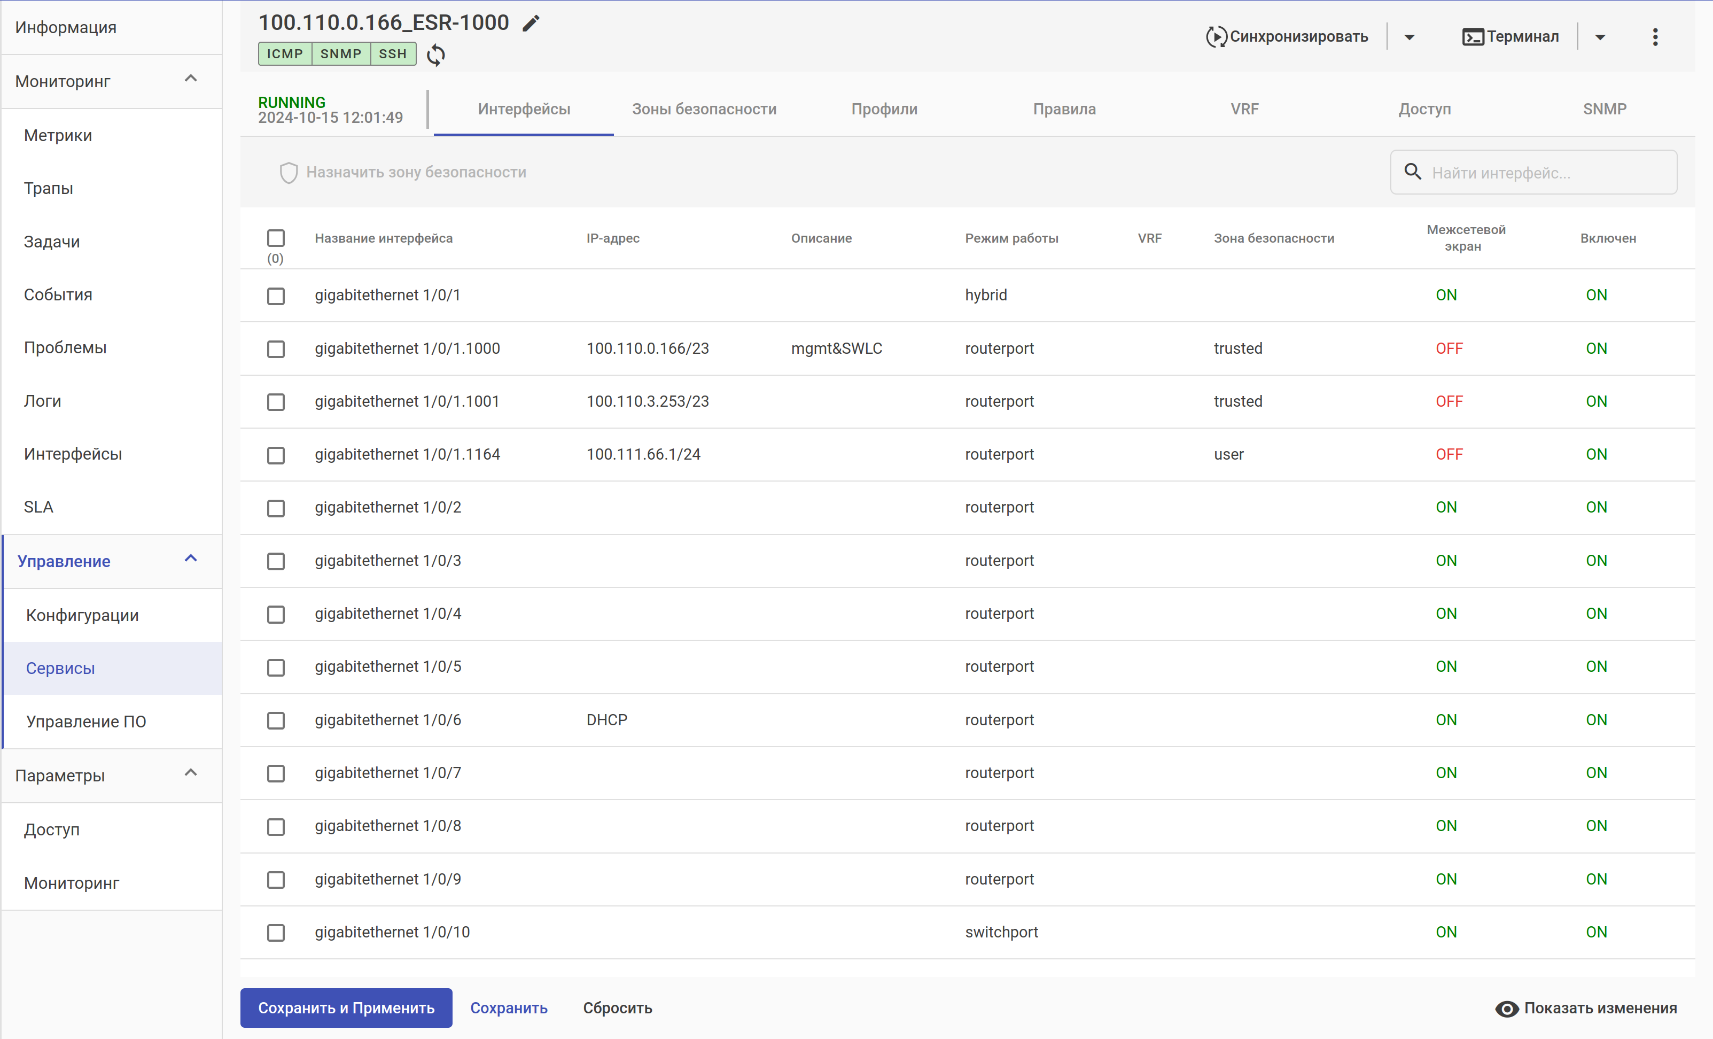Click the pencil icon to edit device name

click(531, 23)
